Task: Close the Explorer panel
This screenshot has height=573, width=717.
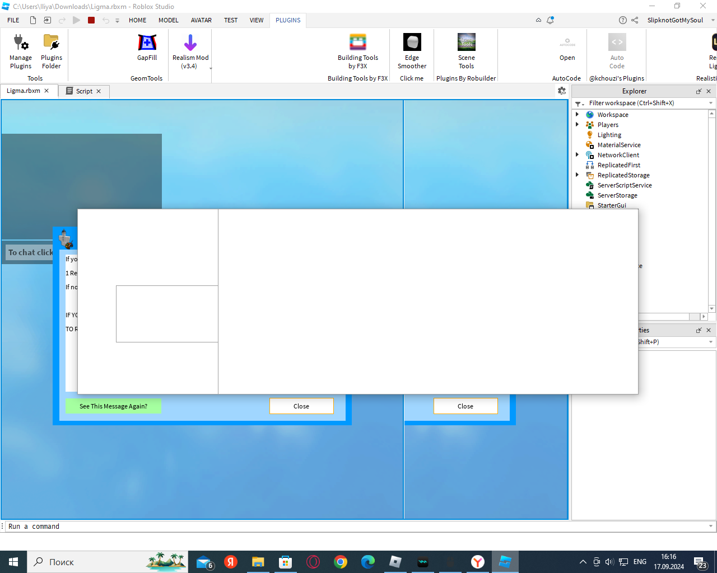Action: pyautogui.click(x=709, y=91)
